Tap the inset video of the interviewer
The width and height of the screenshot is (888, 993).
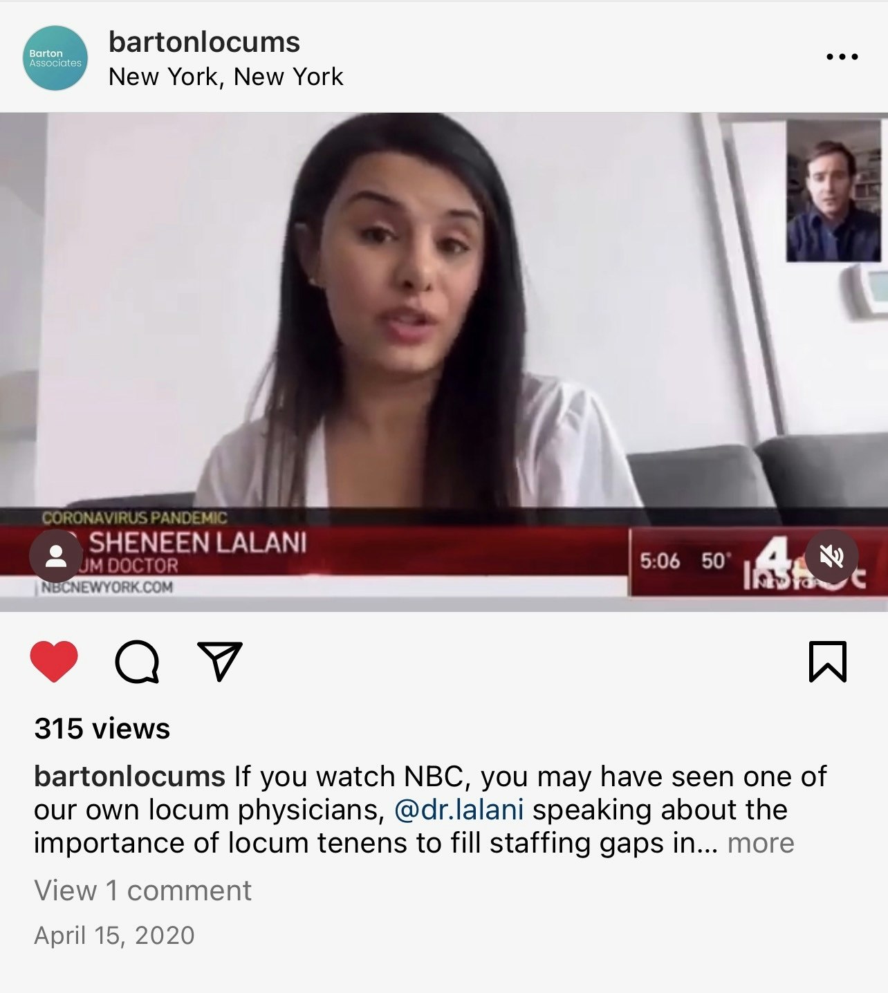833,191
